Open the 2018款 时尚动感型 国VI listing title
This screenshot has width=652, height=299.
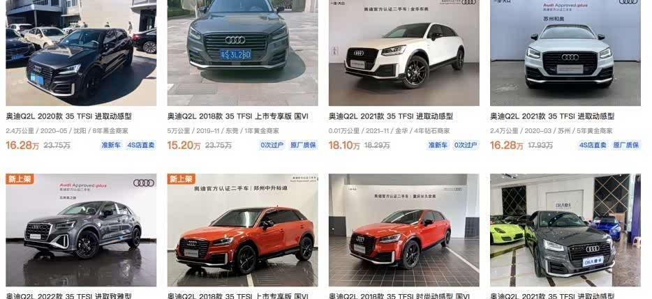(399, 296)
